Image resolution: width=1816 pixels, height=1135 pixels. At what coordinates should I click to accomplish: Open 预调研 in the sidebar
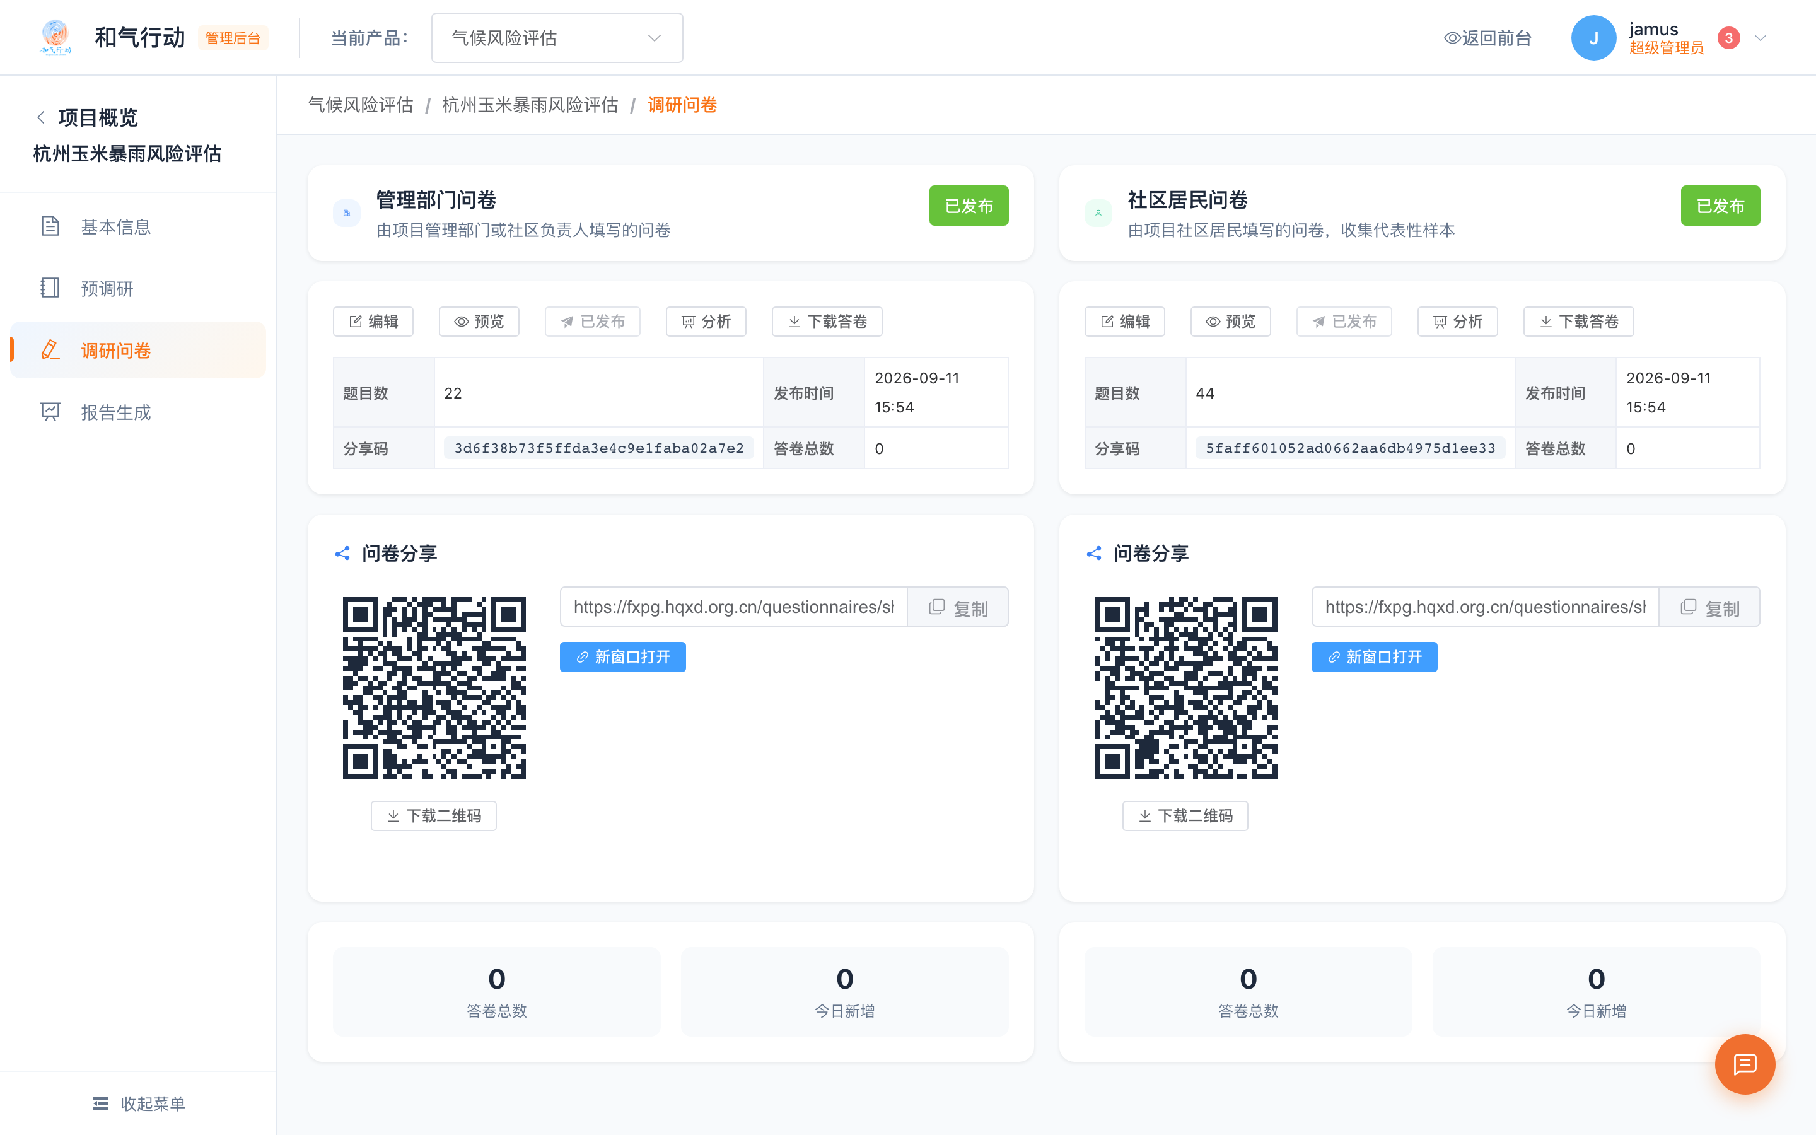(138, 288)
